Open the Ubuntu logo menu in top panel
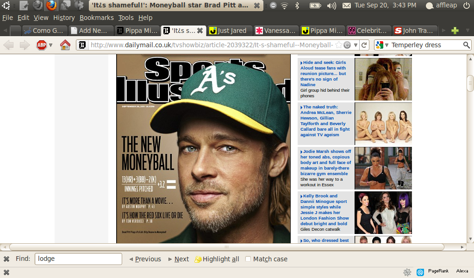The height and width of the screenshot is (278, 474). pyautogui.click(x=6, y=5)
